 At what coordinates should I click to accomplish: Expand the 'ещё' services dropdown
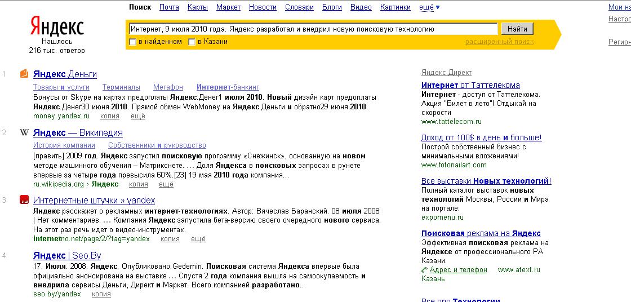(x=430, y=7)
